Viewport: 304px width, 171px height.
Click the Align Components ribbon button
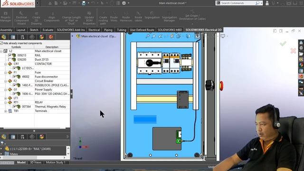point(52,17)
